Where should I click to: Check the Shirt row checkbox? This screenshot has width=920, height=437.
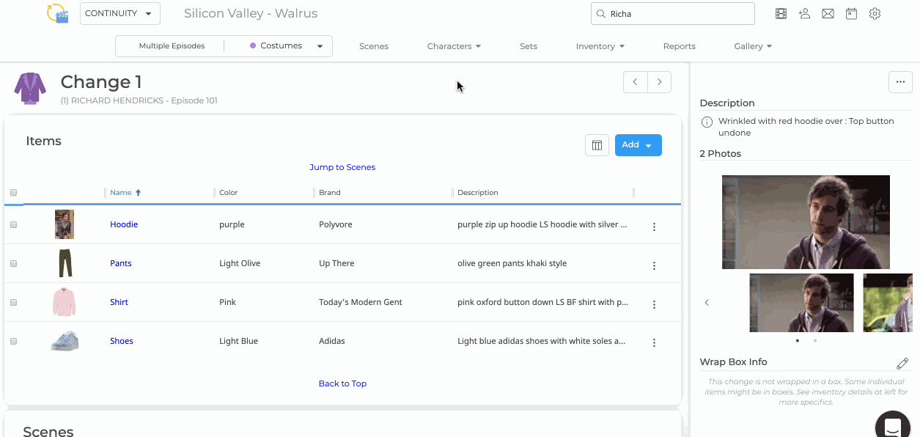13,303
